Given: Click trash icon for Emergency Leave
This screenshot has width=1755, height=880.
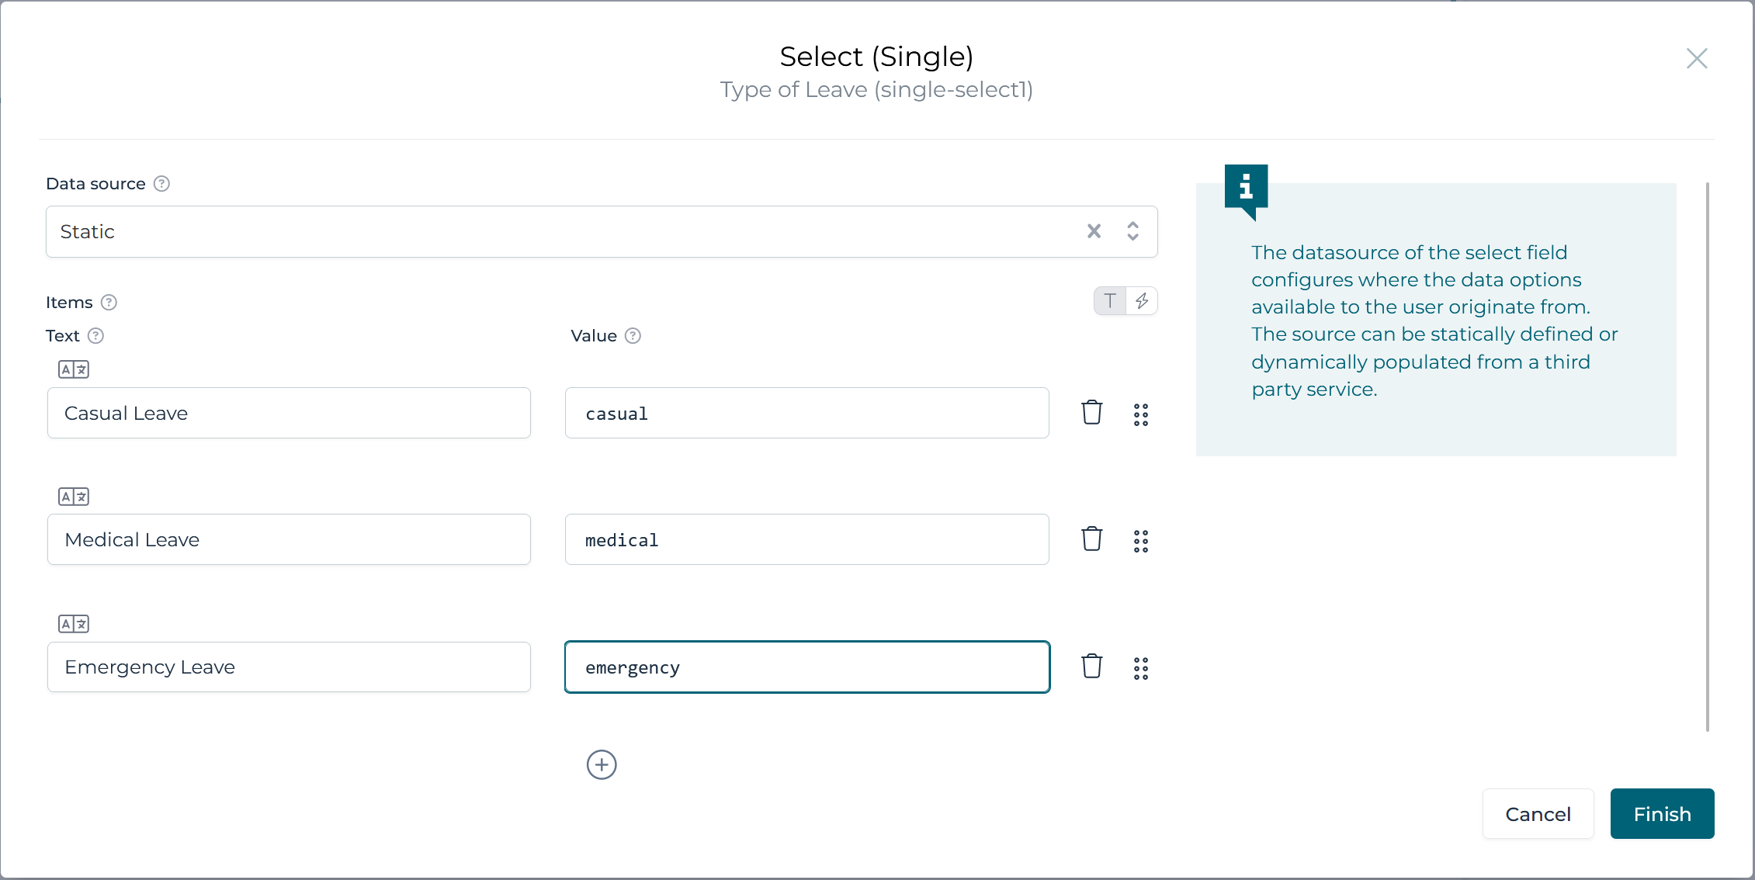Looking at the screenshot, I should (1091, 667).
